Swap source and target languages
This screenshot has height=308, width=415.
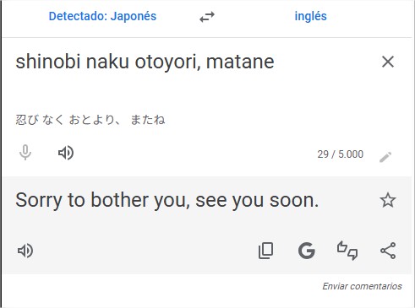point(207,17)
